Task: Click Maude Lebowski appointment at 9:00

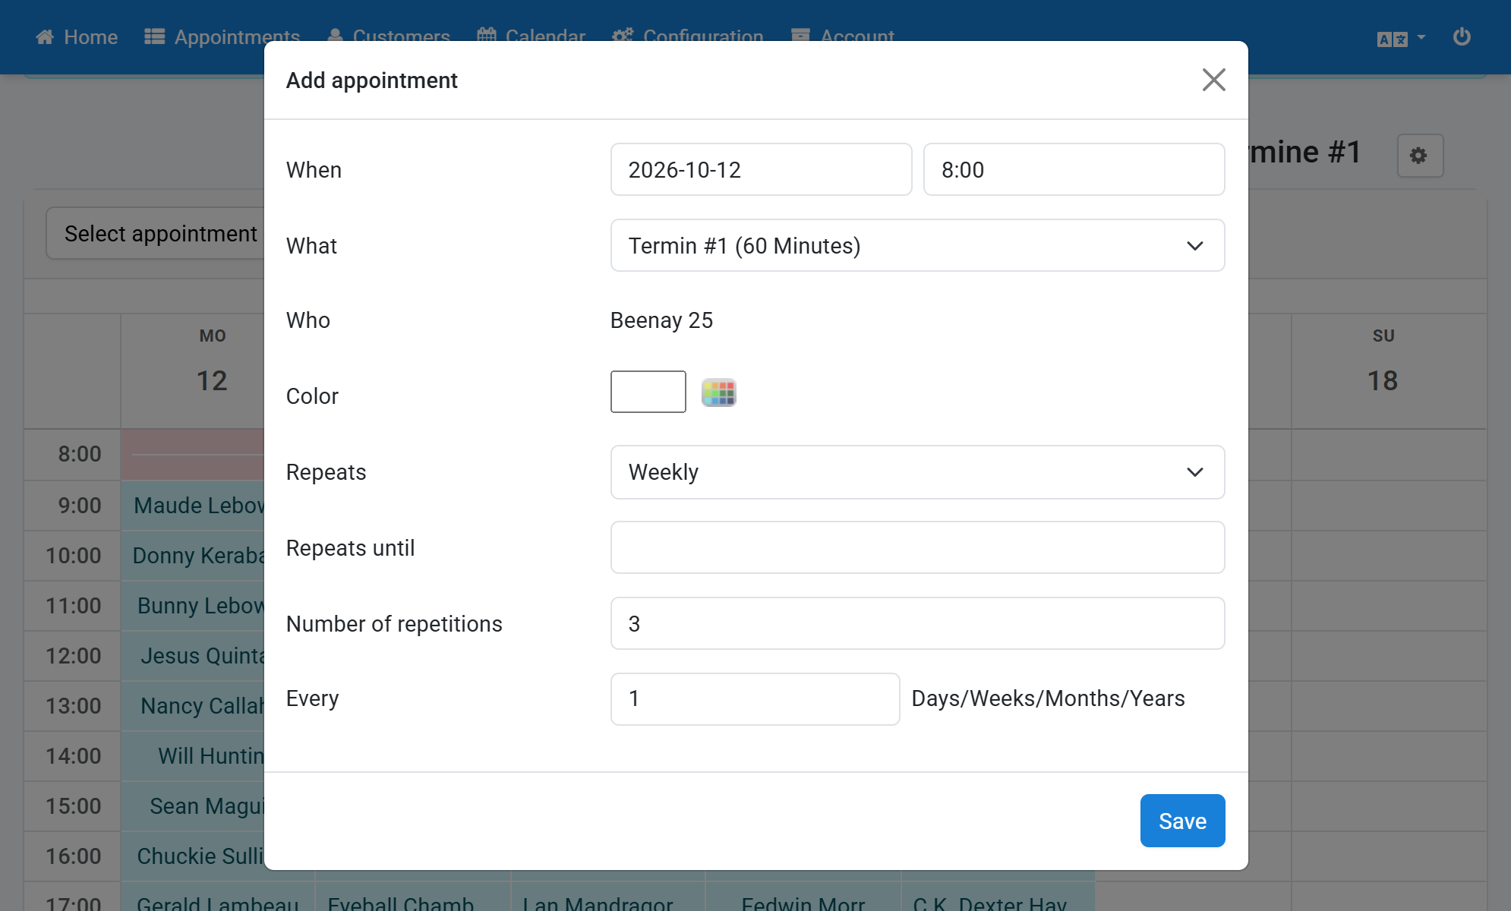Action: click(193, 505)
